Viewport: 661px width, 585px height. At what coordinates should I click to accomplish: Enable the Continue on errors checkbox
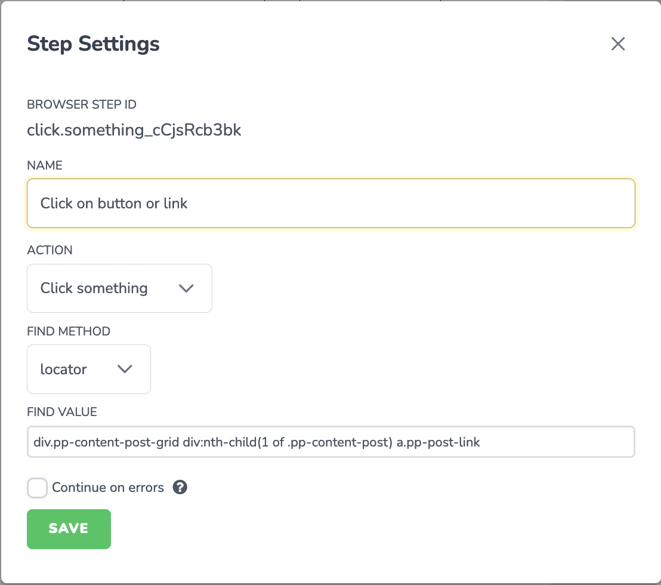click(x=37, y=488)
